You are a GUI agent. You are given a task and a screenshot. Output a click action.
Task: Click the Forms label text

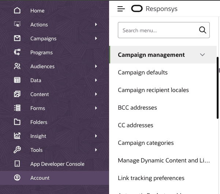pos(38,108)
